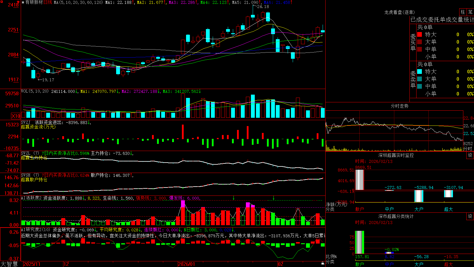This screenshot has width=474, height=267.
Task: Click the 强势线: 3.000 label
Action: 151,198
